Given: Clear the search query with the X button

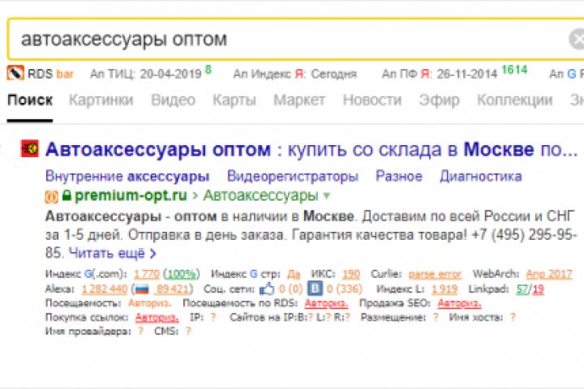Looking at the screenshot, I should tap(578, 39).
